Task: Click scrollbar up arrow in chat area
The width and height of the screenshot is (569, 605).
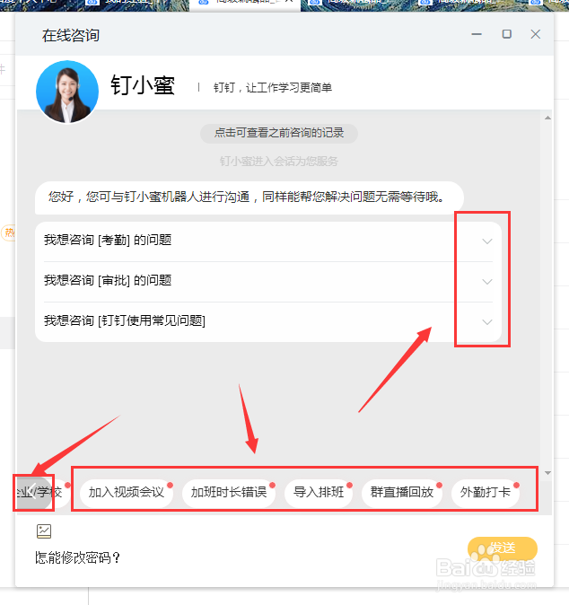Action: click(547, 118)
